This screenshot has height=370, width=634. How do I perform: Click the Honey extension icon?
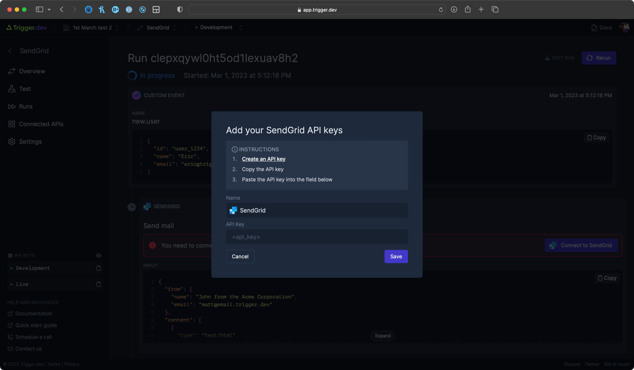(x=102, y=10)
